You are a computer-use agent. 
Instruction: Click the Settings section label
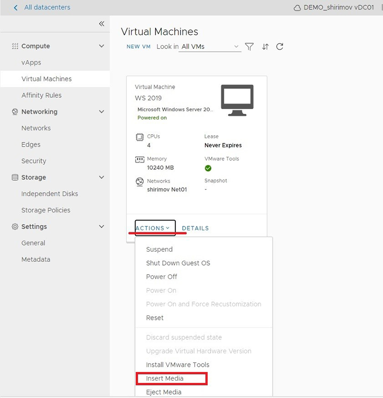[34, 227]
